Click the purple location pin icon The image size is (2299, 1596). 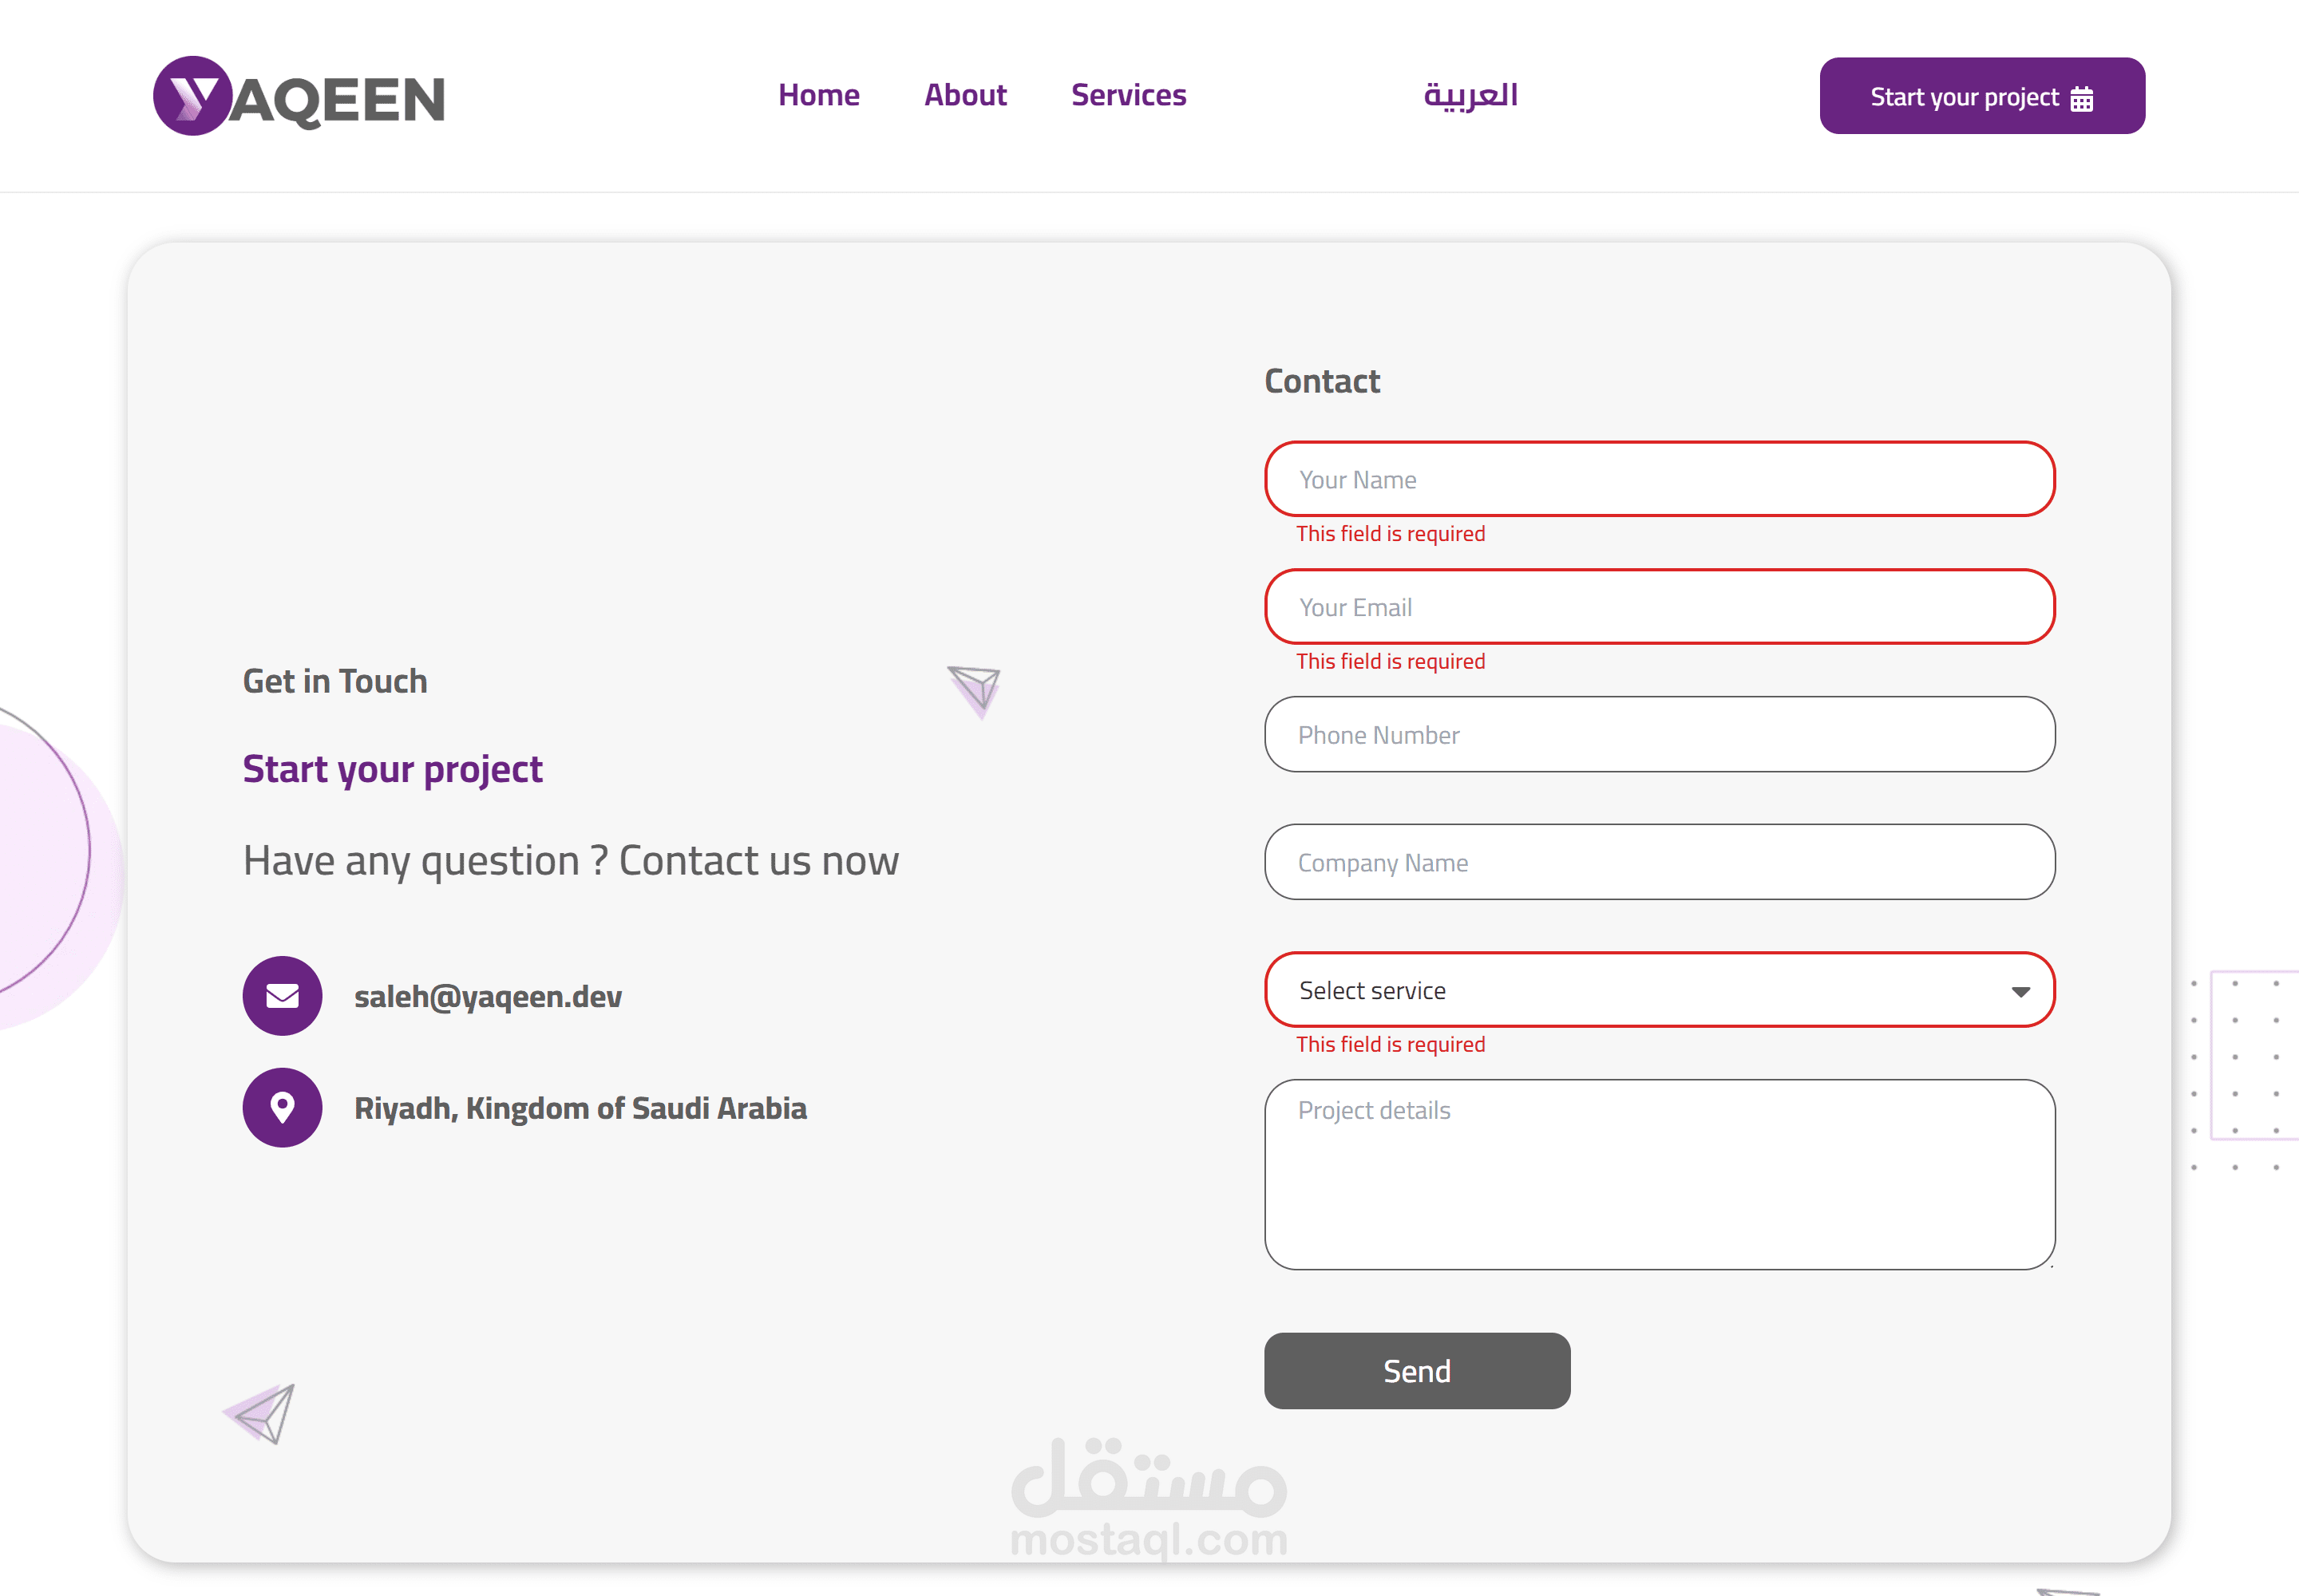point(282,1107)
